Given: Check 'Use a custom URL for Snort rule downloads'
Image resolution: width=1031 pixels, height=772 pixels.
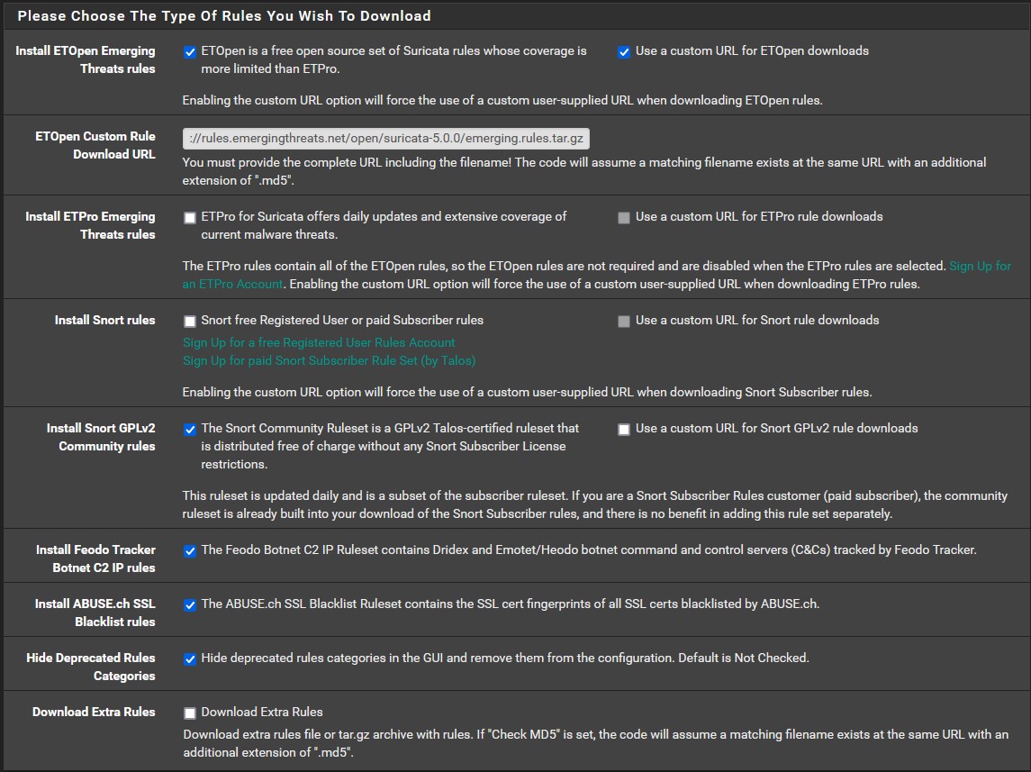Looking at the screenshot, I should click(x=624, y=321).
